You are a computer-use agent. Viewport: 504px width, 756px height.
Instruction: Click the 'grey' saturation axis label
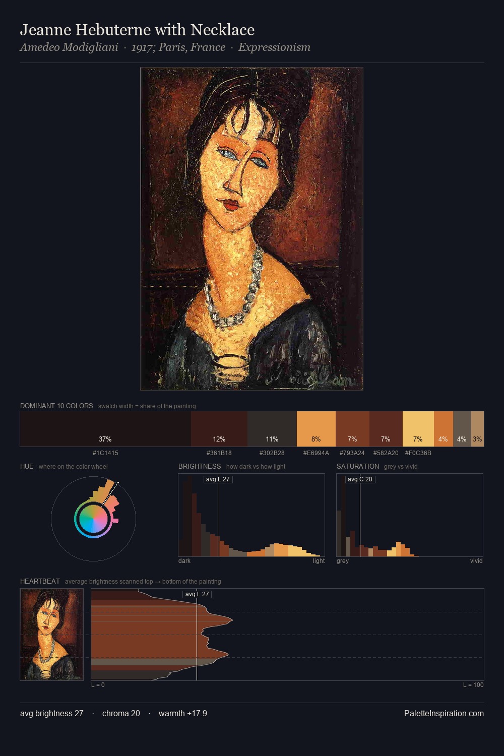tap(343, 561)
